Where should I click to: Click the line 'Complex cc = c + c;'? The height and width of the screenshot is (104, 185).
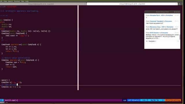point(11,87)
